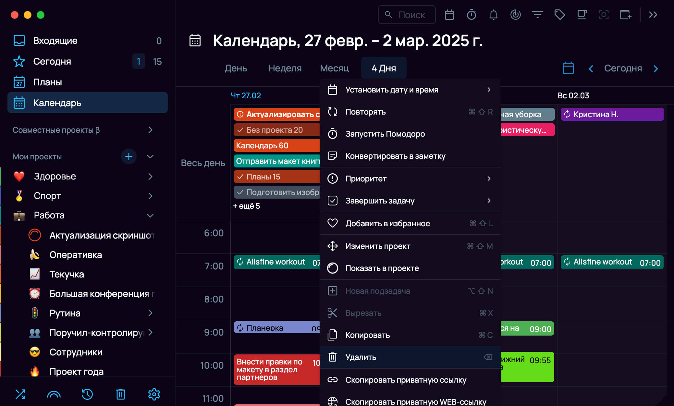The height and width of the screenshot is (406, 674).
Task: Open the filter lines icon
Action: coord(537,15)
